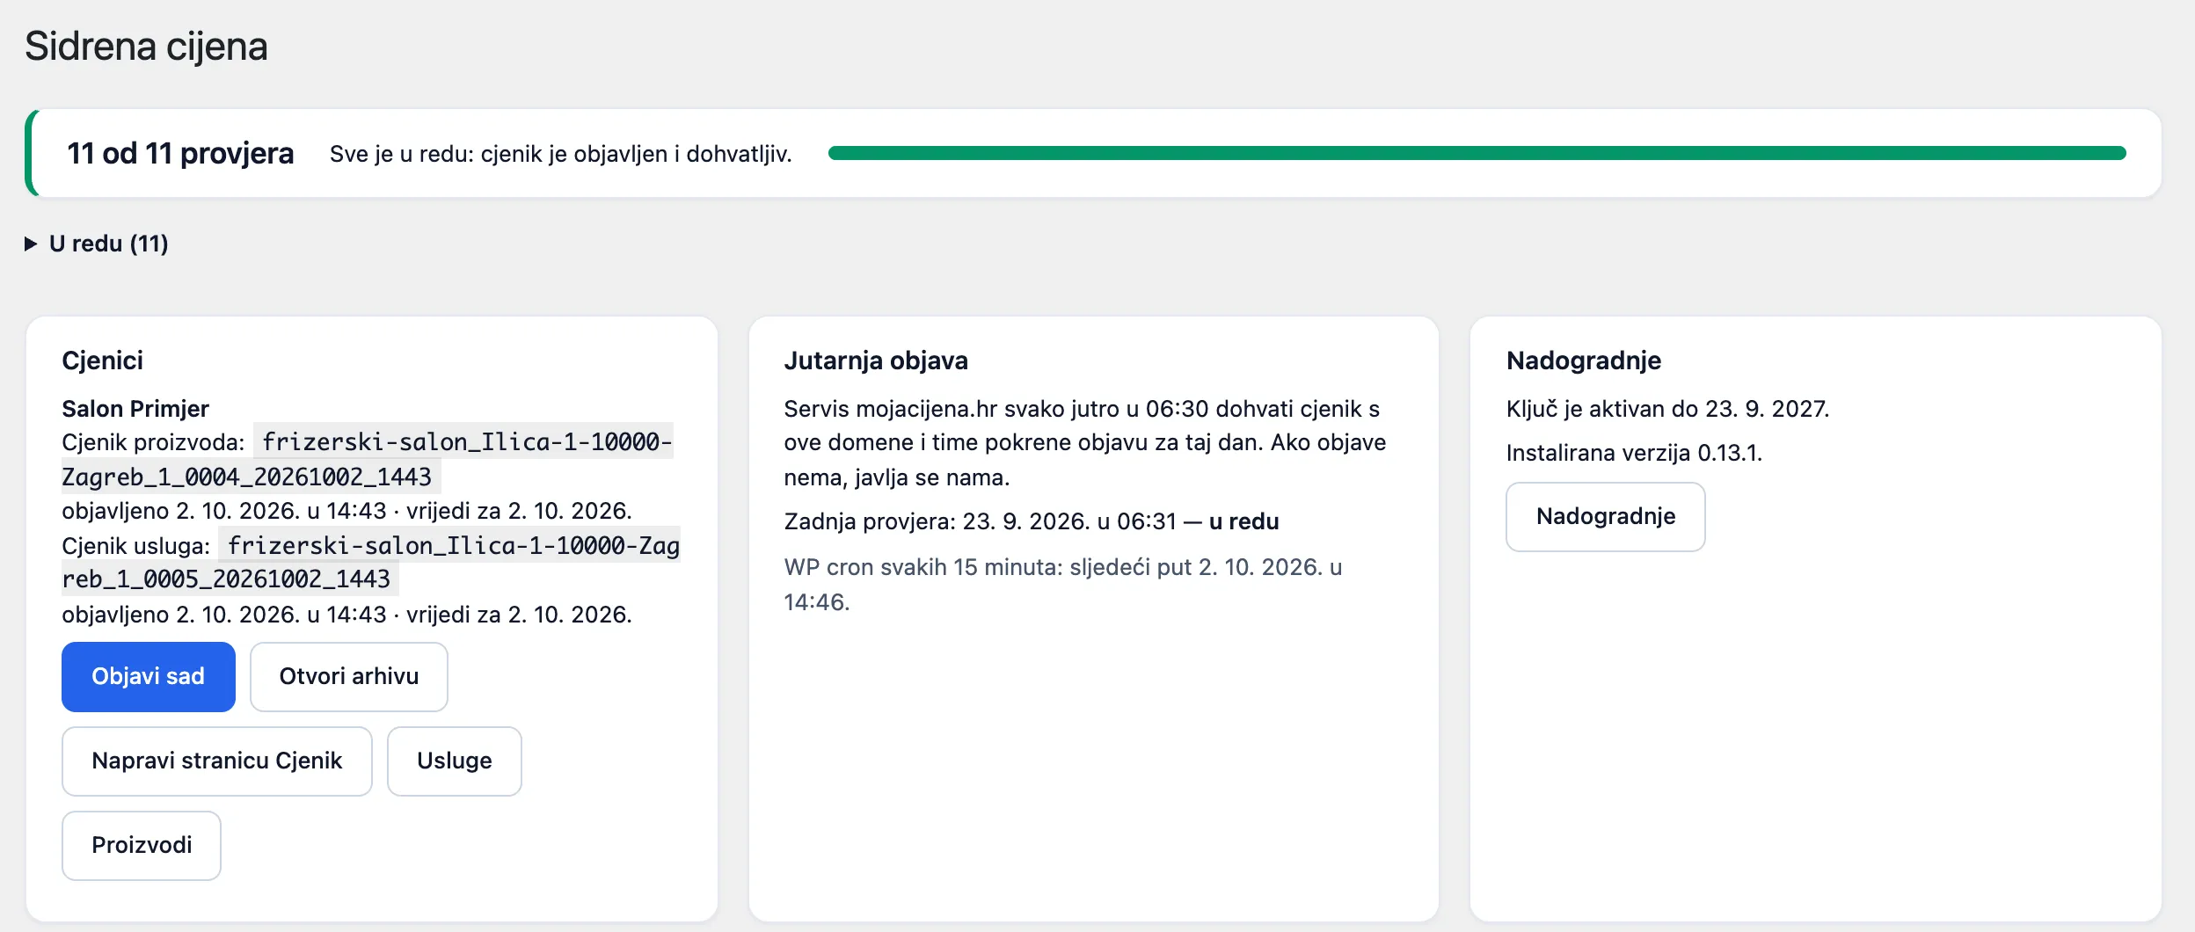Screen dimensions: 2195x932
Task: Click status text 'Sve je u redu: cjenik je objavljen'
Action: pyautogui.click(x=561, y=154)
